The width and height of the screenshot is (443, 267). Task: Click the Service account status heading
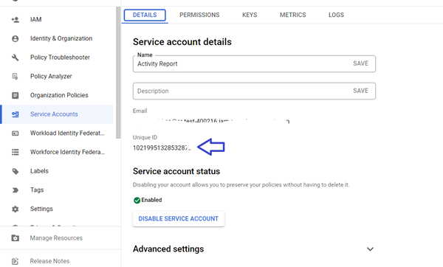[x=176, y=171]
